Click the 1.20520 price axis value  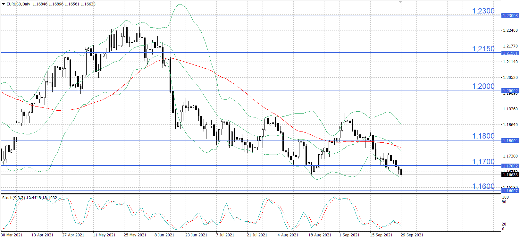coord(510,78)
